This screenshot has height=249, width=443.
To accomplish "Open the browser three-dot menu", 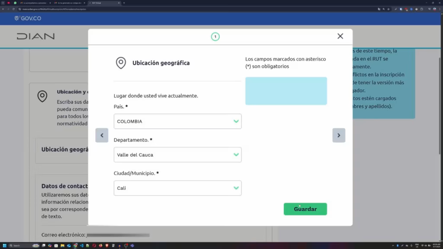I will [440, 9].
